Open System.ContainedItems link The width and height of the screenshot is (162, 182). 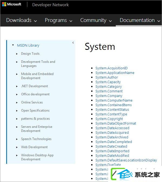click(114, 105)
